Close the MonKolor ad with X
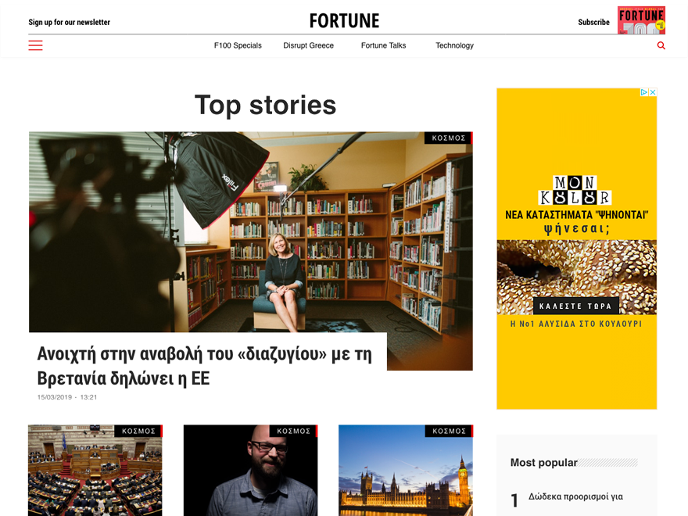 click(653, 92)
